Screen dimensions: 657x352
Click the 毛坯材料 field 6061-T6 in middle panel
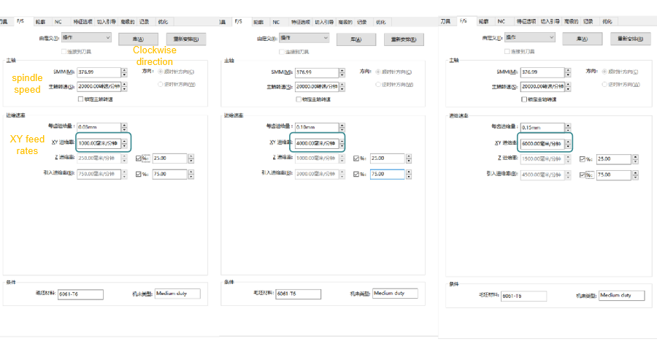[x=299, y=294]
